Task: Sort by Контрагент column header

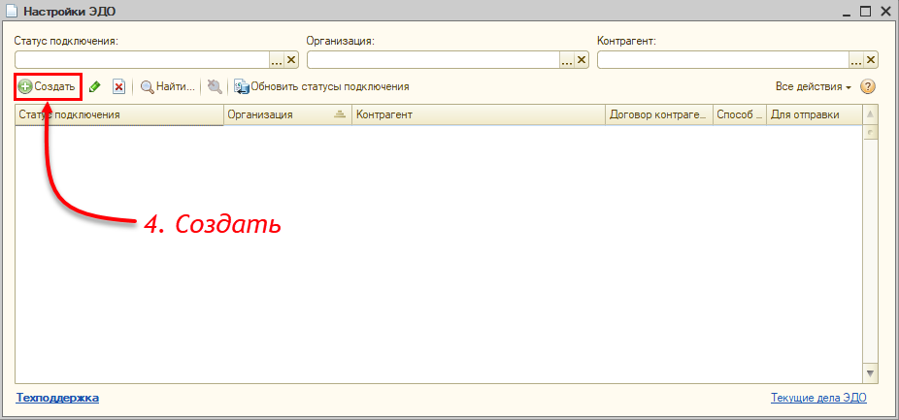Action: pos(479,114)
